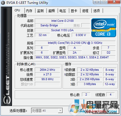Click the instruction set list field
121x116 pixels.
click(x=75, y=57)
